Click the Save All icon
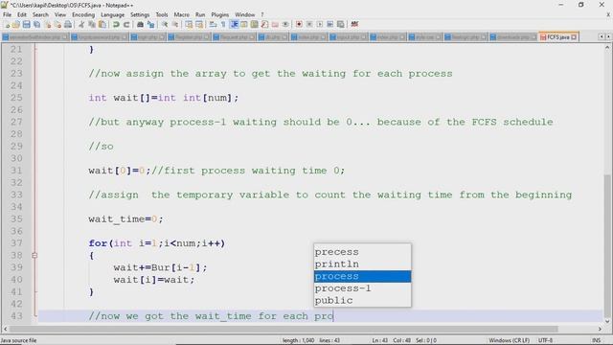Viewport: 613px width, 345px height. pos(36,24)
